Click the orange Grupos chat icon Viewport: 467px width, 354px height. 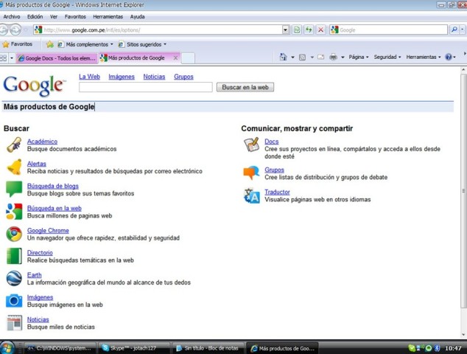(x=251, y=173)
